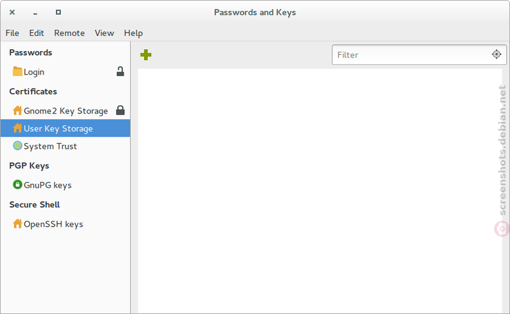Click the OpenSSH keys house icon
Image resolution: width=510 pixels, height=314 pixels.
(17, 224)
